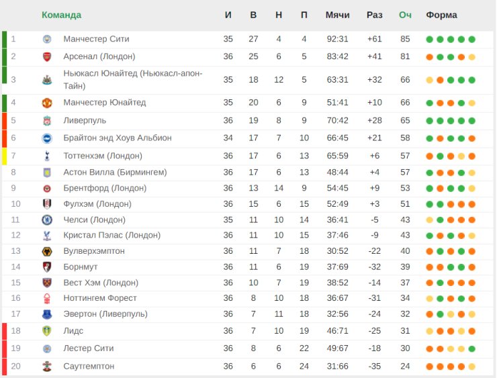
Task: Click Arsenal's last yellow form dot
Action: [x=471, y=57]
